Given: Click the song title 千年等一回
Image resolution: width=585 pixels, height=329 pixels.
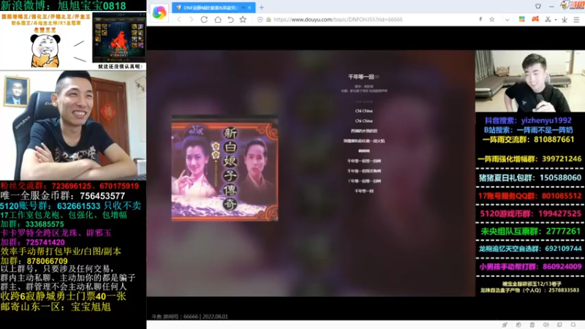Looking at the screenshot, I should [x=361, y=77].
